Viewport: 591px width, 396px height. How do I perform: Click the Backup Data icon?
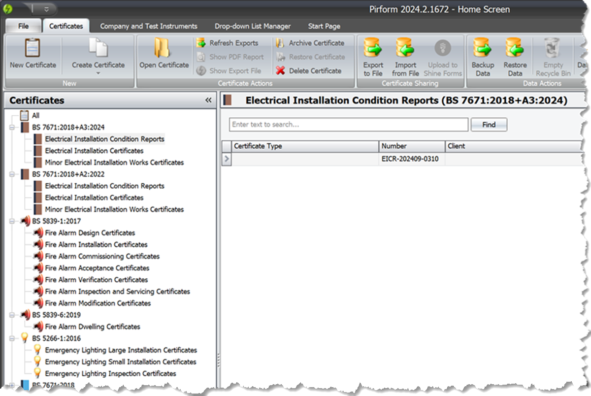click(482, 49)
